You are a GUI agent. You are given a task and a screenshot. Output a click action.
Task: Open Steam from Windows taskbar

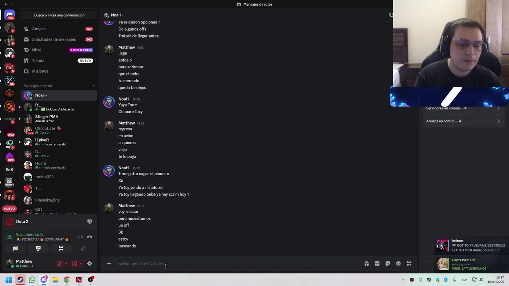click(x=20, y=280)
